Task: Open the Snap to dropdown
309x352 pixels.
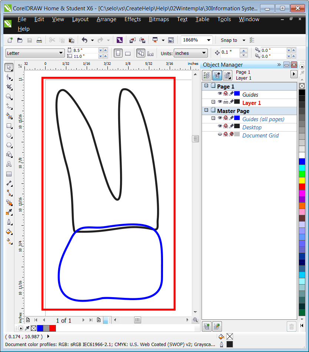Action: [244, 40]
